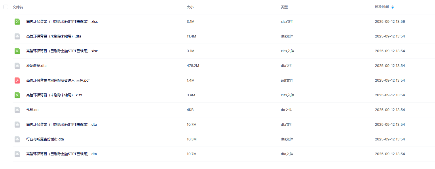Screen dimensions: 435x169
Task: Open 高管环保背景与绿色投资者进入_王辉.pdf file name
Action: pos(58,80)
